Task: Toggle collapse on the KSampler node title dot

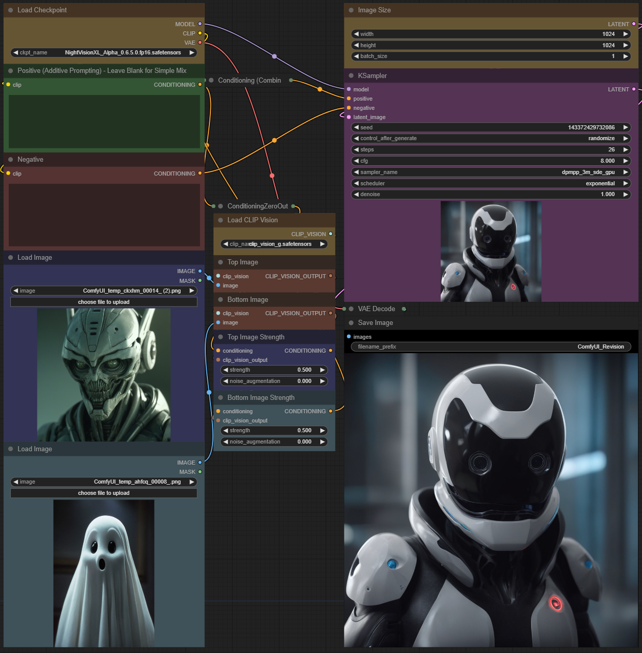Action: coord(351,75)
